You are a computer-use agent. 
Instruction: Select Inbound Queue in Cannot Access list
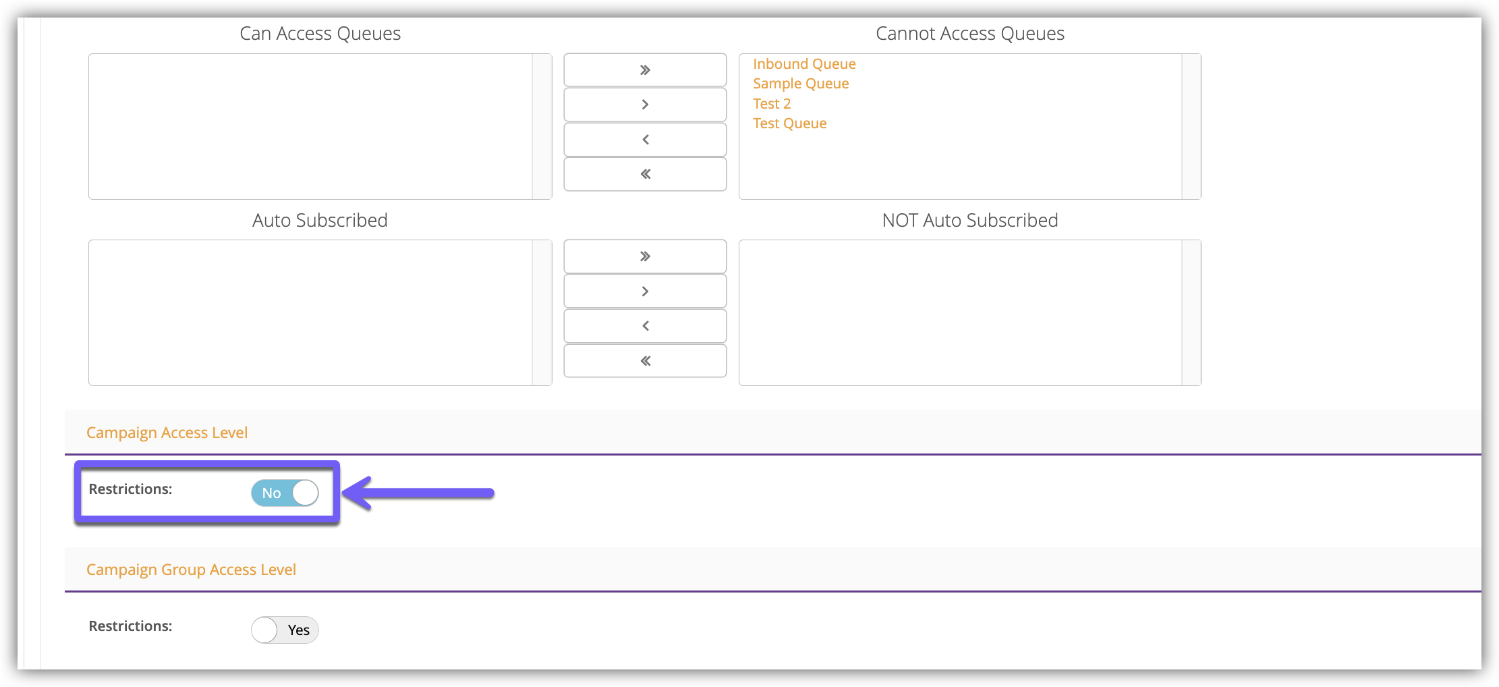point(804,64)
